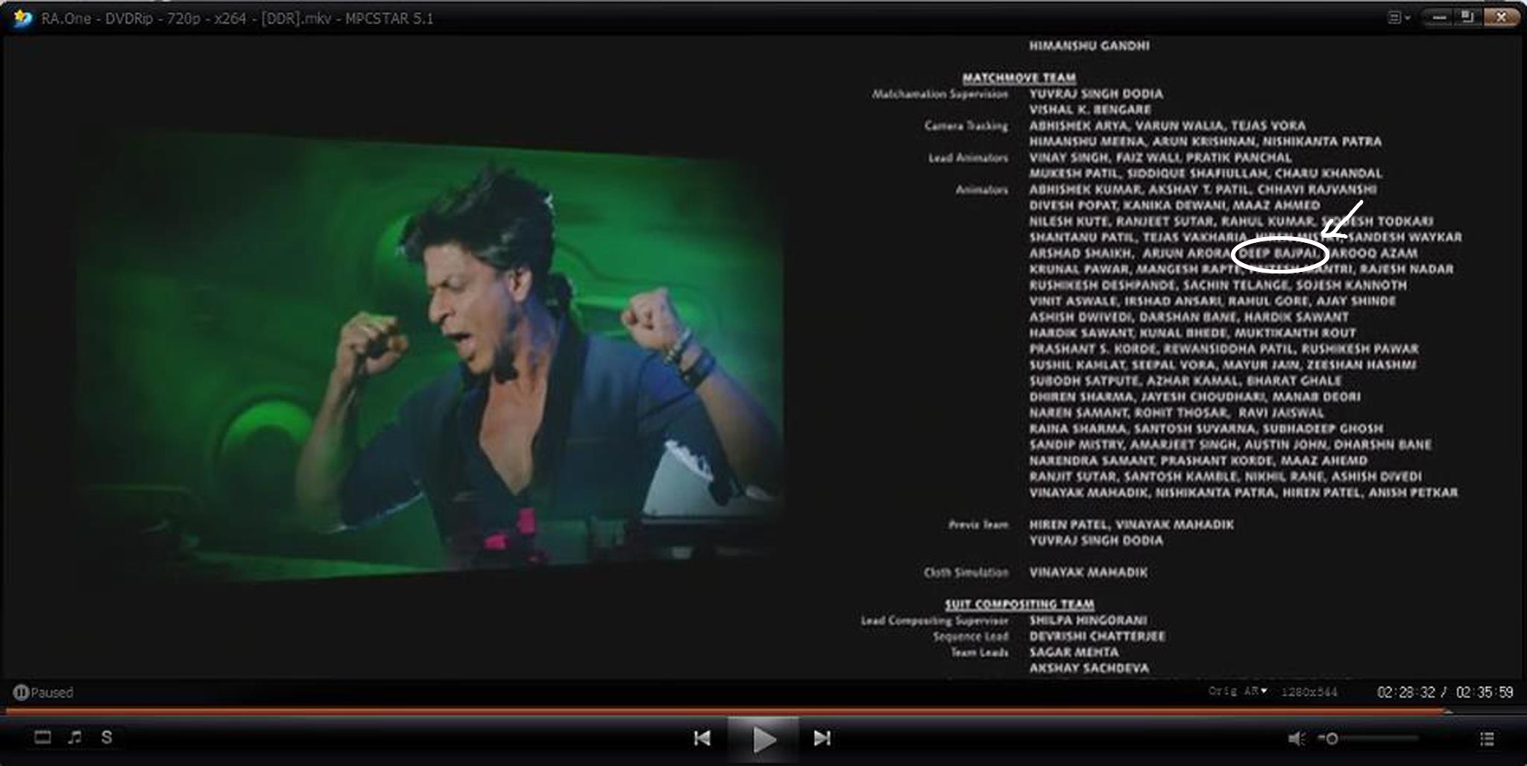The image size is (1527, 766).
Task: Click the seek bar position marker
Action: [x=1448, y=712]
